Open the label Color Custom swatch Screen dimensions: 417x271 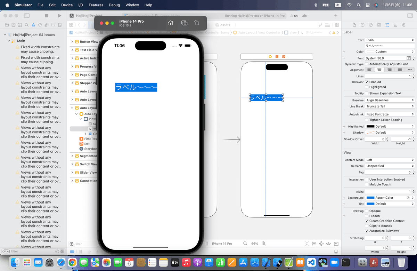pos(370,51)
